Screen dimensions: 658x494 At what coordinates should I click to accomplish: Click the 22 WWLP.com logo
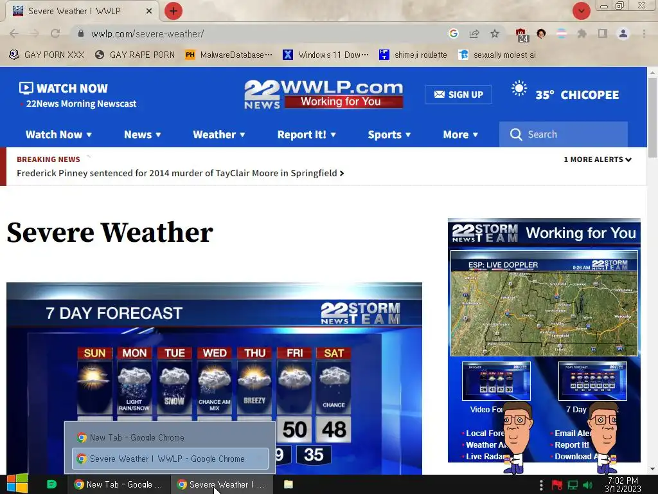[324, 94]
